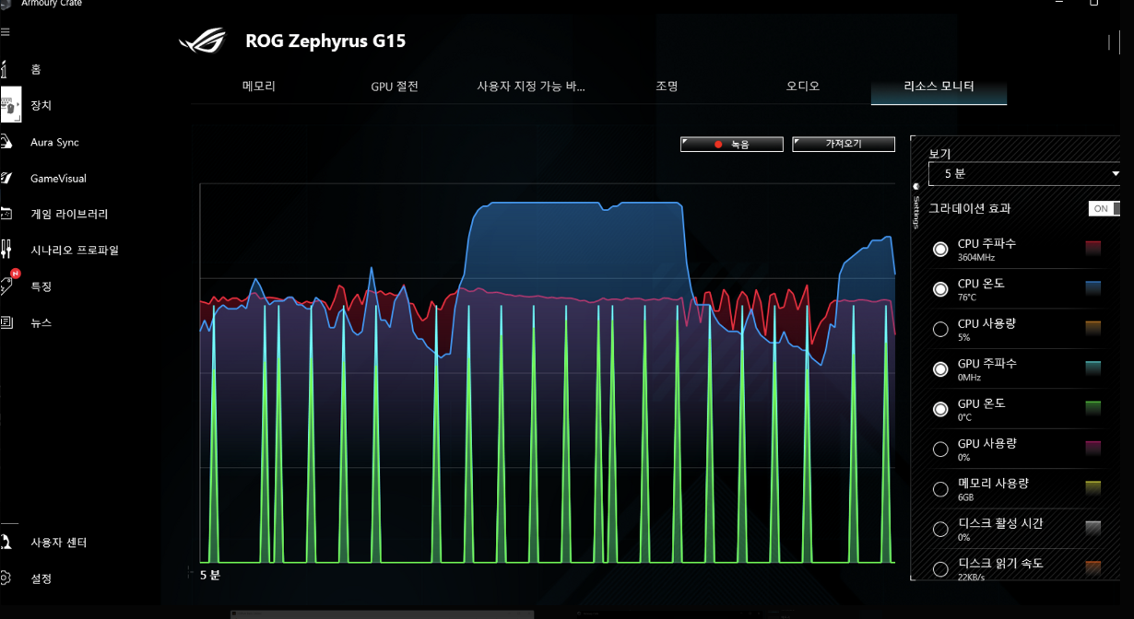Click the 뉴스 sidebar label
The height and width of the screenshot is (619, 1134).
pyautogui.click(x=41, y=322)
